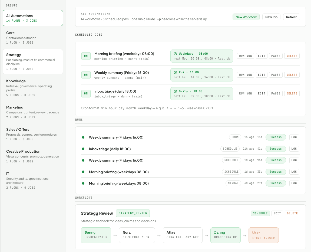Screen dimensions: 311x252
Task: Delete the Weekly summary job
Action: tap(292, 75)
